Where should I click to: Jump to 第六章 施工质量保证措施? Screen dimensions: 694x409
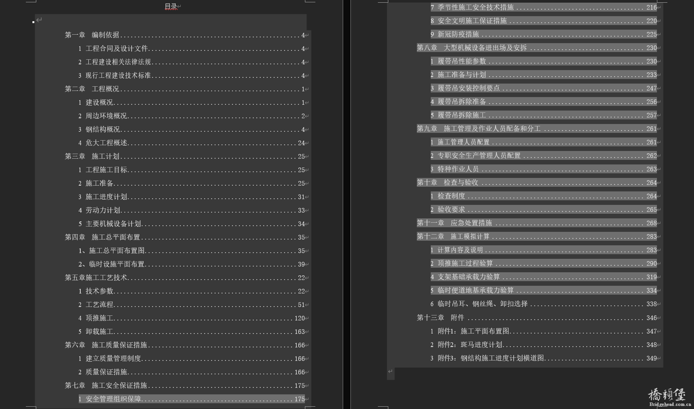185,345
